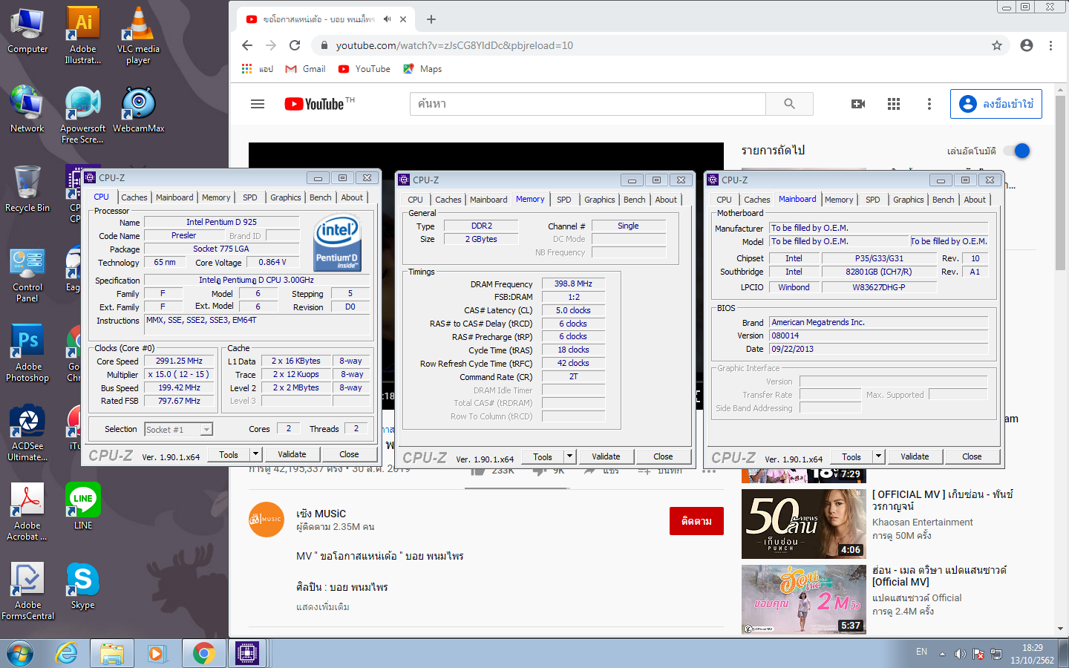Click Validate in the left CPU-Z window
1069x668 pixels.
tap(292, 454)
